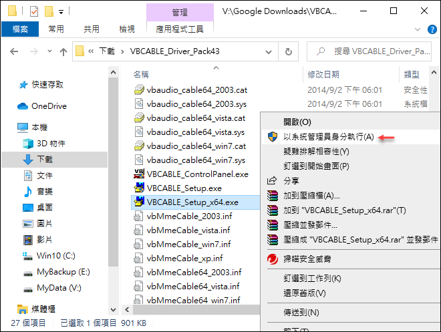441x332 pixels.
Task: Expand the ribbon with the chevron
Action: point(418,29)
